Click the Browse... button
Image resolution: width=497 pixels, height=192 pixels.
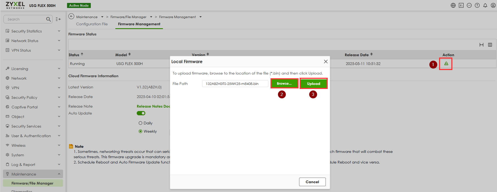coord(284,84)
